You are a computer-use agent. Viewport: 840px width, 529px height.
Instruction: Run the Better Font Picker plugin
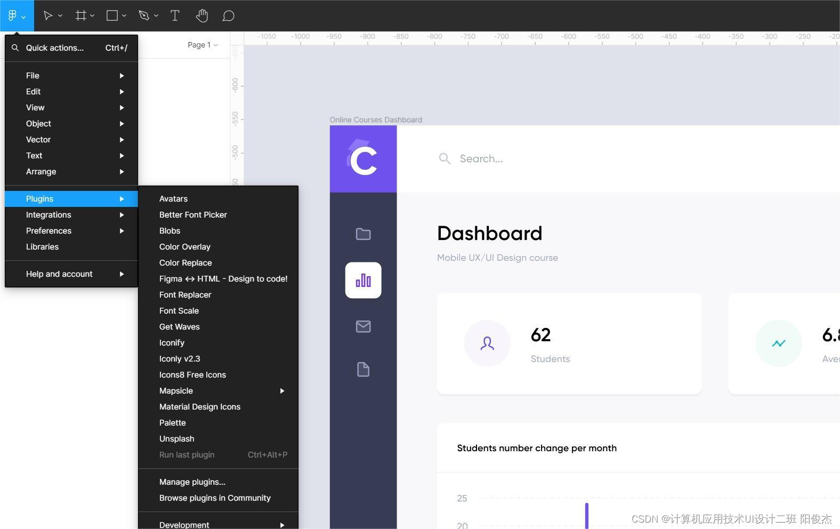(x=218, y=215)
